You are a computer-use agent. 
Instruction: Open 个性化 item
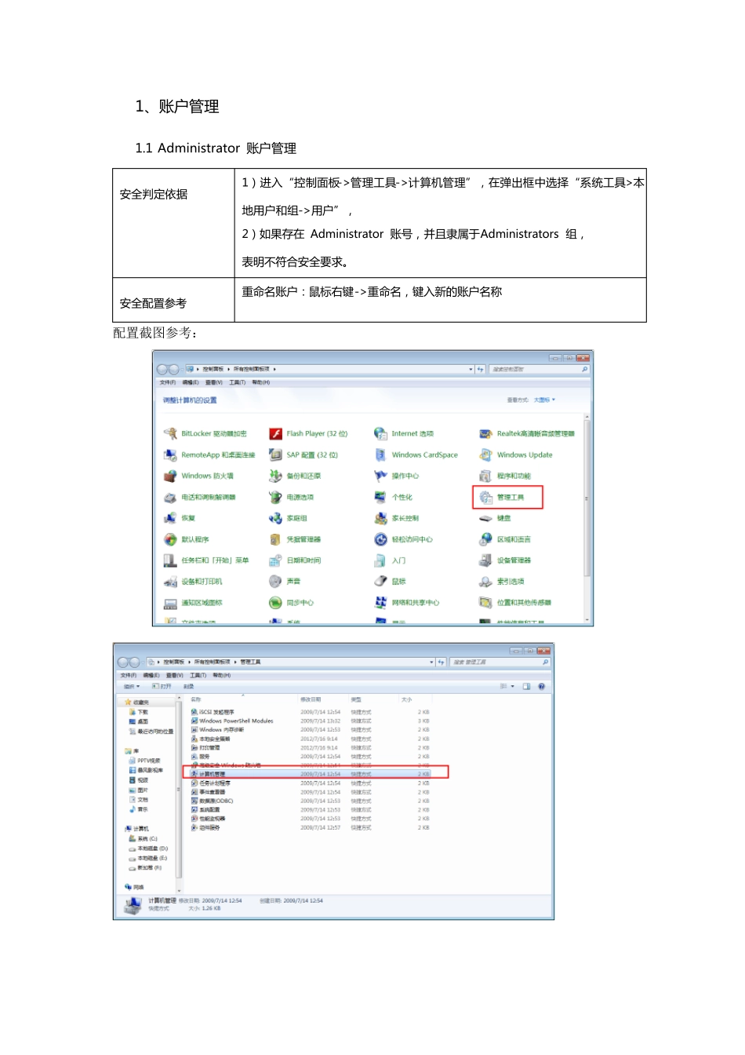point(393,497)
